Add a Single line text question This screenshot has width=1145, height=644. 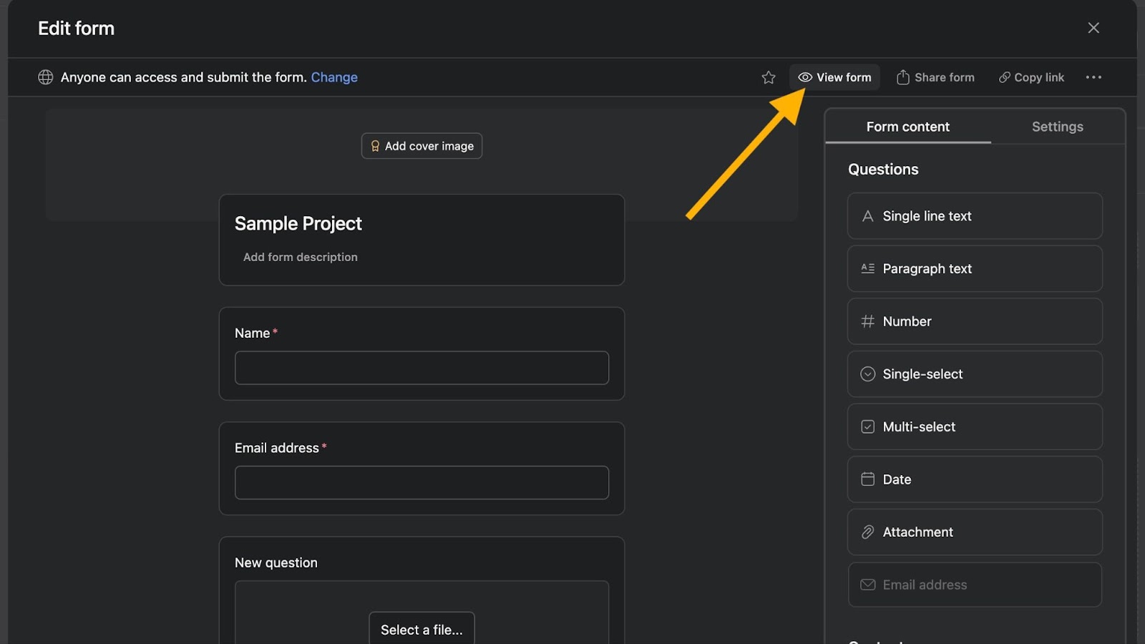tap(975, 216)
